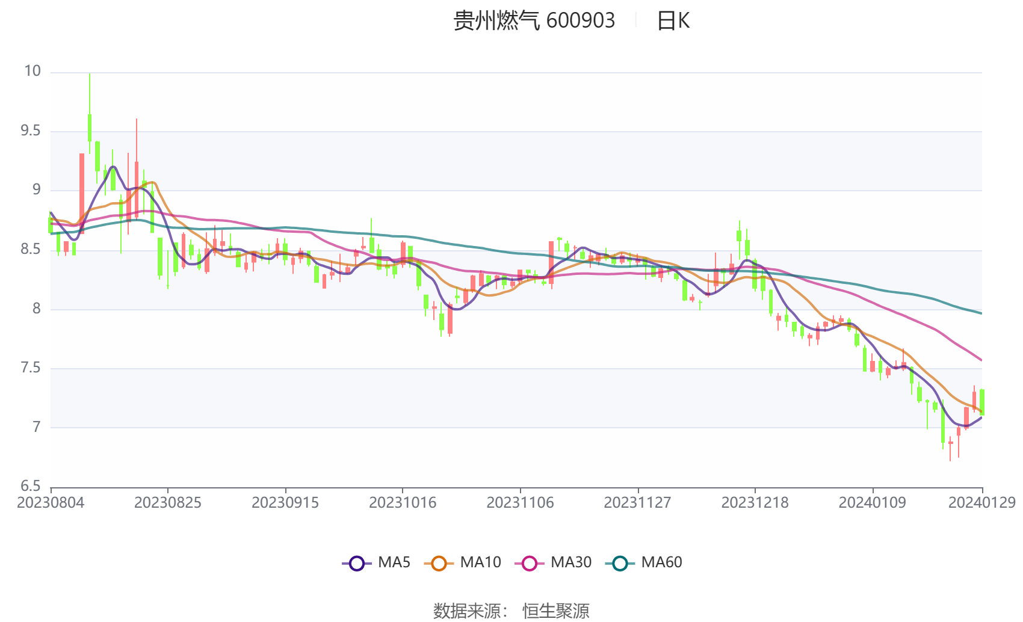The width and height of the screenshot is (1023, 622).
Task: Click the y-axis label 9
Action: [x=37, y=190]
